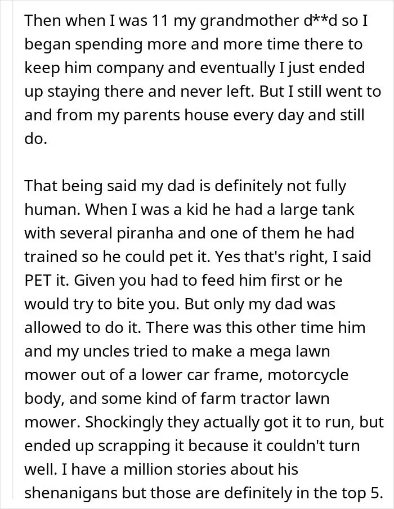
Task: Click the word 'definitely' in 'definitely not fully'
Action: (x=248, y=186)
